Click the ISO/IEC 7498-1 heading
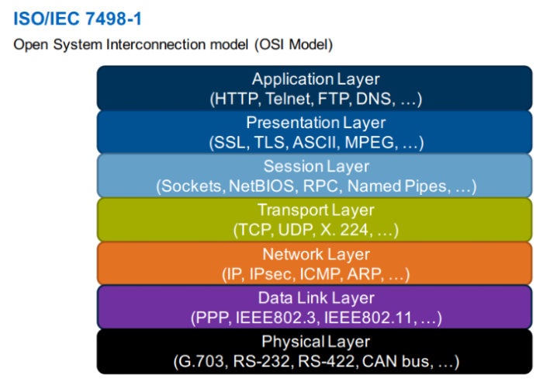This screenshot has width=543, height=386. click(x=78, y=19)
